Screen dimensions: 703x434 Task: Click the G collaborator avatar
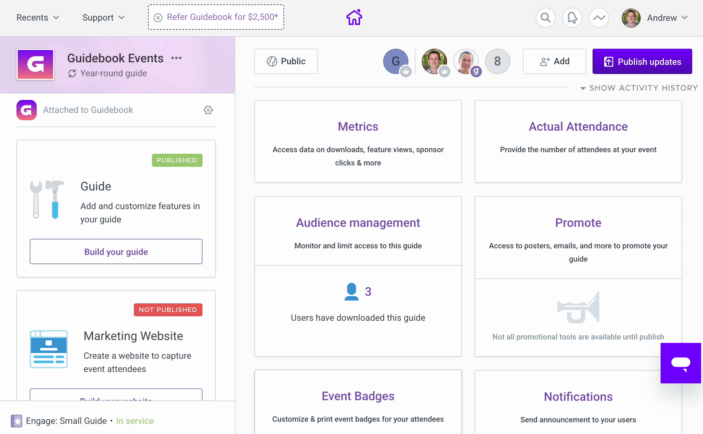pos(395,61)
